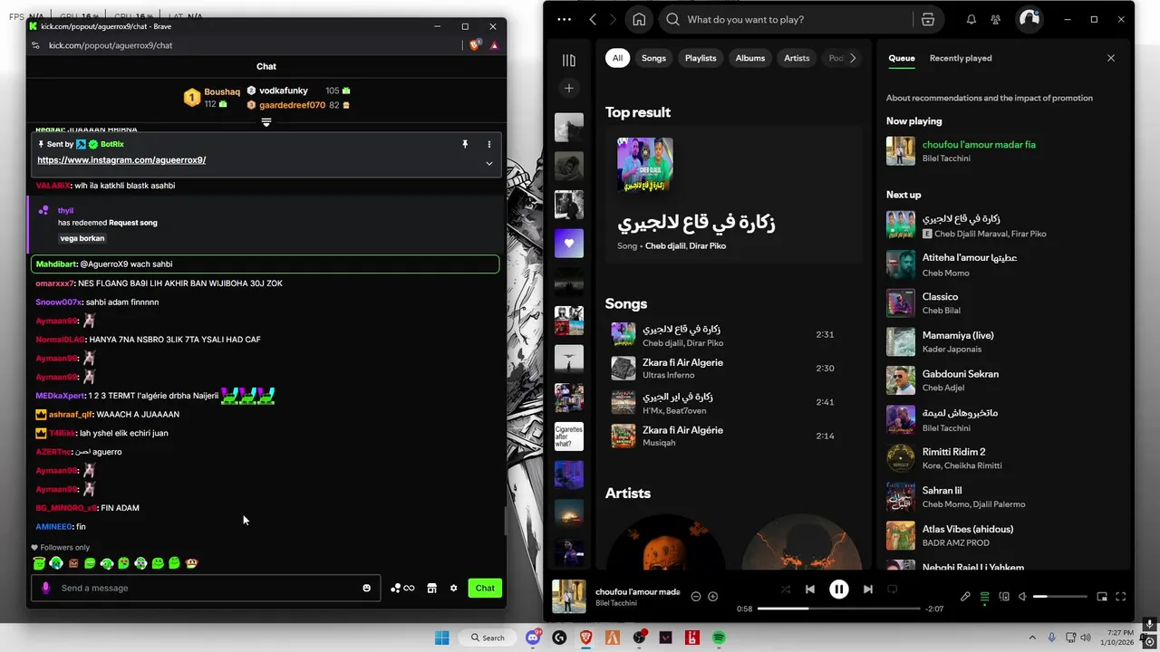Viewport: 1160px width, 652px height.
Task: Select the Albums filter chip
Action: point(750,58)
